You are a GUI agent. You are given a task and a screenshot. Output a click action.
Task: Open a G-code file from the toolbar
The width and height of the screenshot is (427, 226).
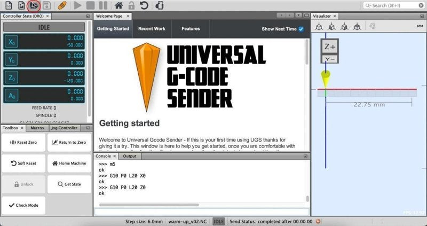(x=34, y=5)
